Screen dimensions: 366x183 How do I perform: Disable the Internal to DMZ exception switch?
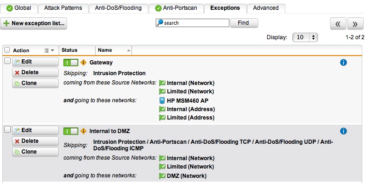[x=71, y=131]
